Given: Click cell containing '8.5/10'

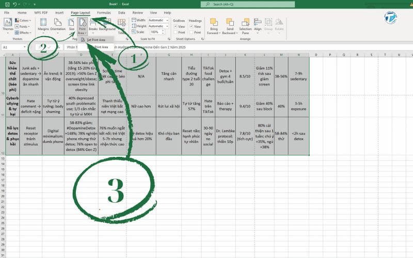Looking at the screenshot, I should 245,76.
